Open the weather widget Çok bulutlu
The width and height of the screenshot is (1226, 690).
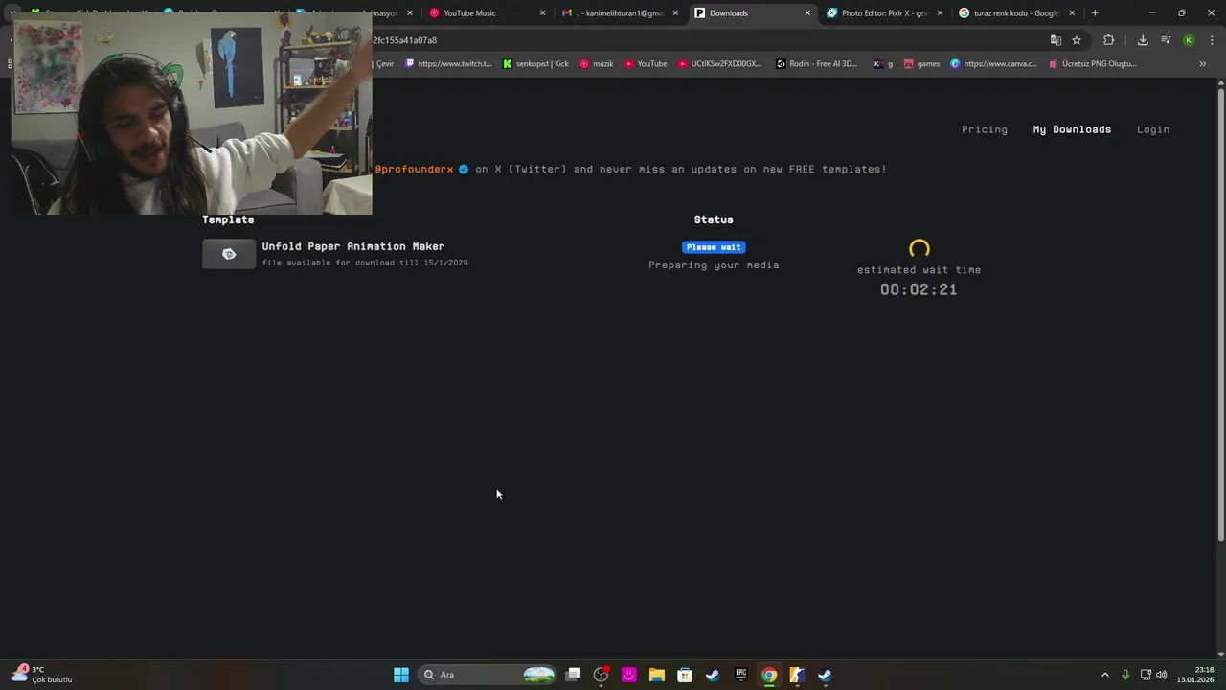(x=43, y=675)
